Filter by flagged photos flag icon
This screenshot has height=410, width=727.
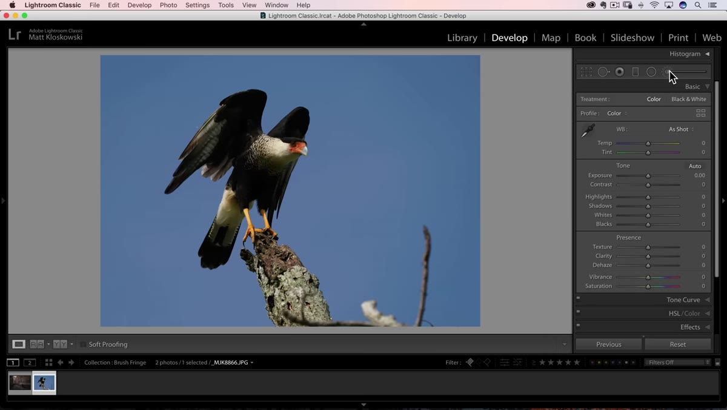click(x=470, y=362)
